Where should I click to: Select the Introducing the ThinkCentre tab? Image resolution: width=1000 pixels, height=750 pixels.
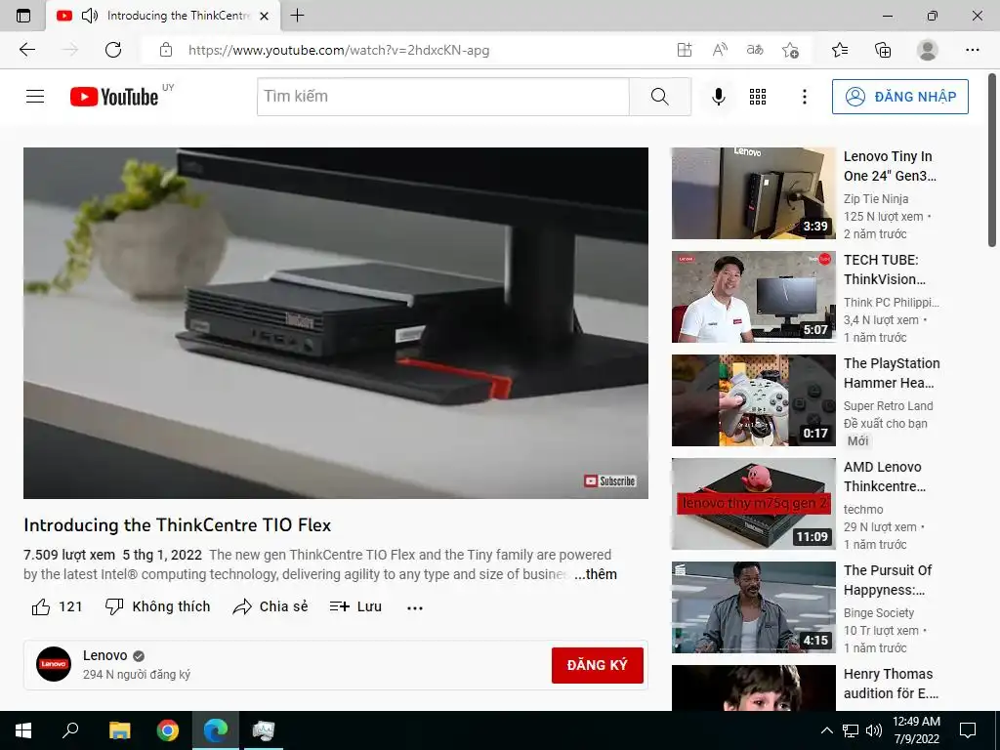pyautogui.click(x=163, y=16)
